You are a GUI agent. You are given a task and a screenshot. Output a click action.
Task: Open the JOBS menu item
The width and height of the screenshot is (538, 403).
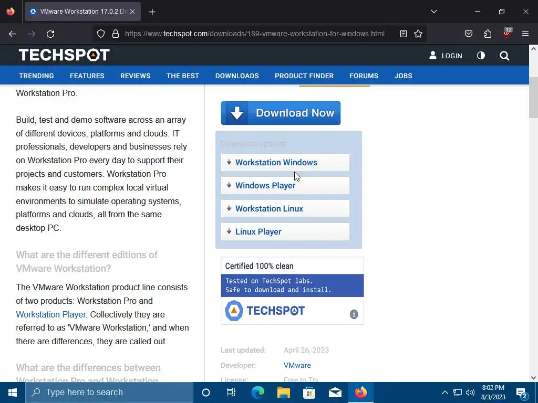(403, 76)
